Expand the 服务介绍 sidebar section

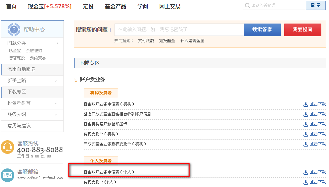pos(55,114)
